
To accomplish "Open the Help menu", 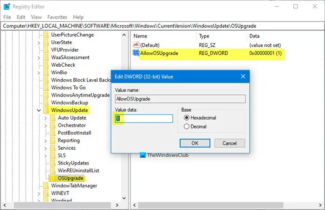I will (x=78, y=17).
